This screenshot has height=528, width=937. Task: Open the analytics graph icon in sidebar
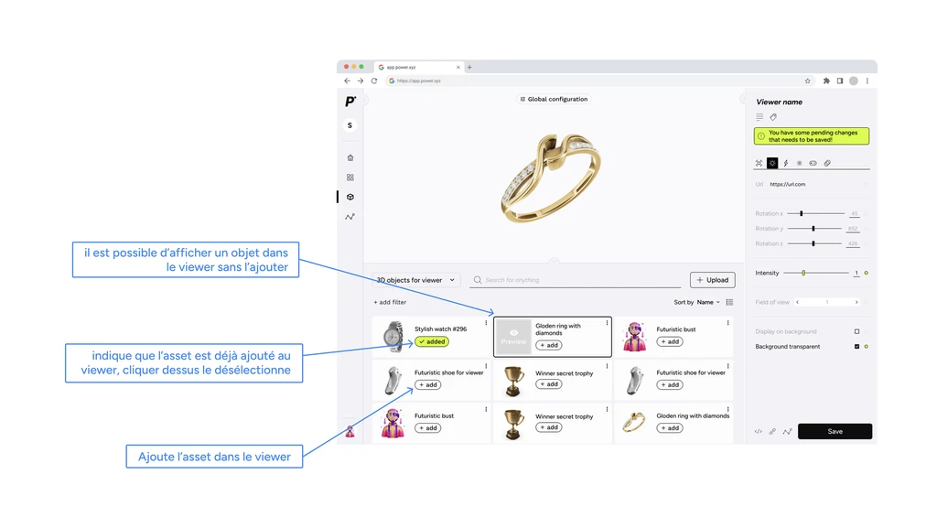[x=350, y=217]
